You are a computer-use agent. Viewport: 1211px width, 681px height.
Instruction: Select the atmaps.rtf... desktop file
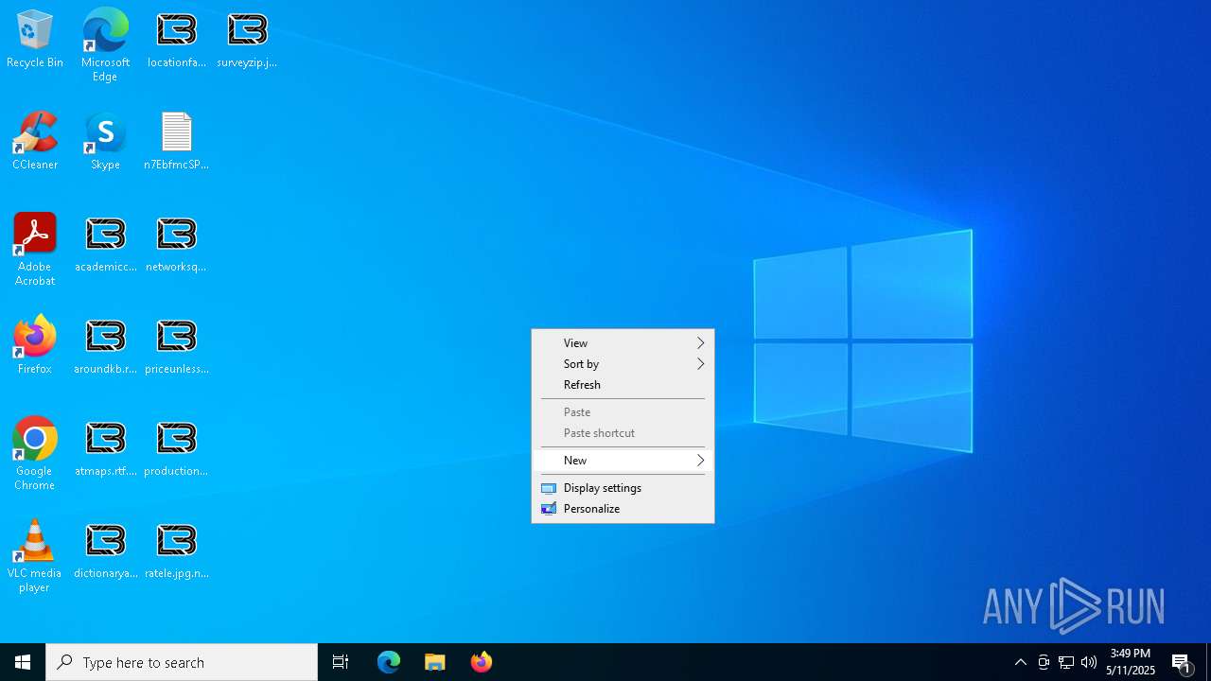tap(105, 449)
